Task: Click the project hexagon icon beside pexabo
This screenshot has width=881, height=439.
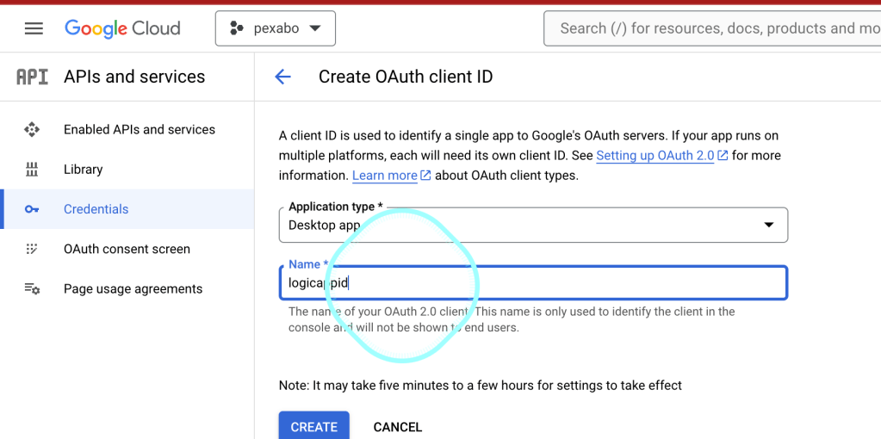Action: pyautogui.click(x=237, y=28)
